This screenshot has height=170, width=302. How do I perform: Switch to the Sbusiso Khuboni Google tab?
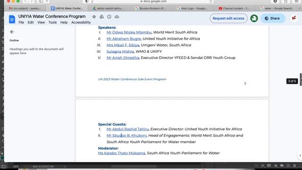[151, 8]
